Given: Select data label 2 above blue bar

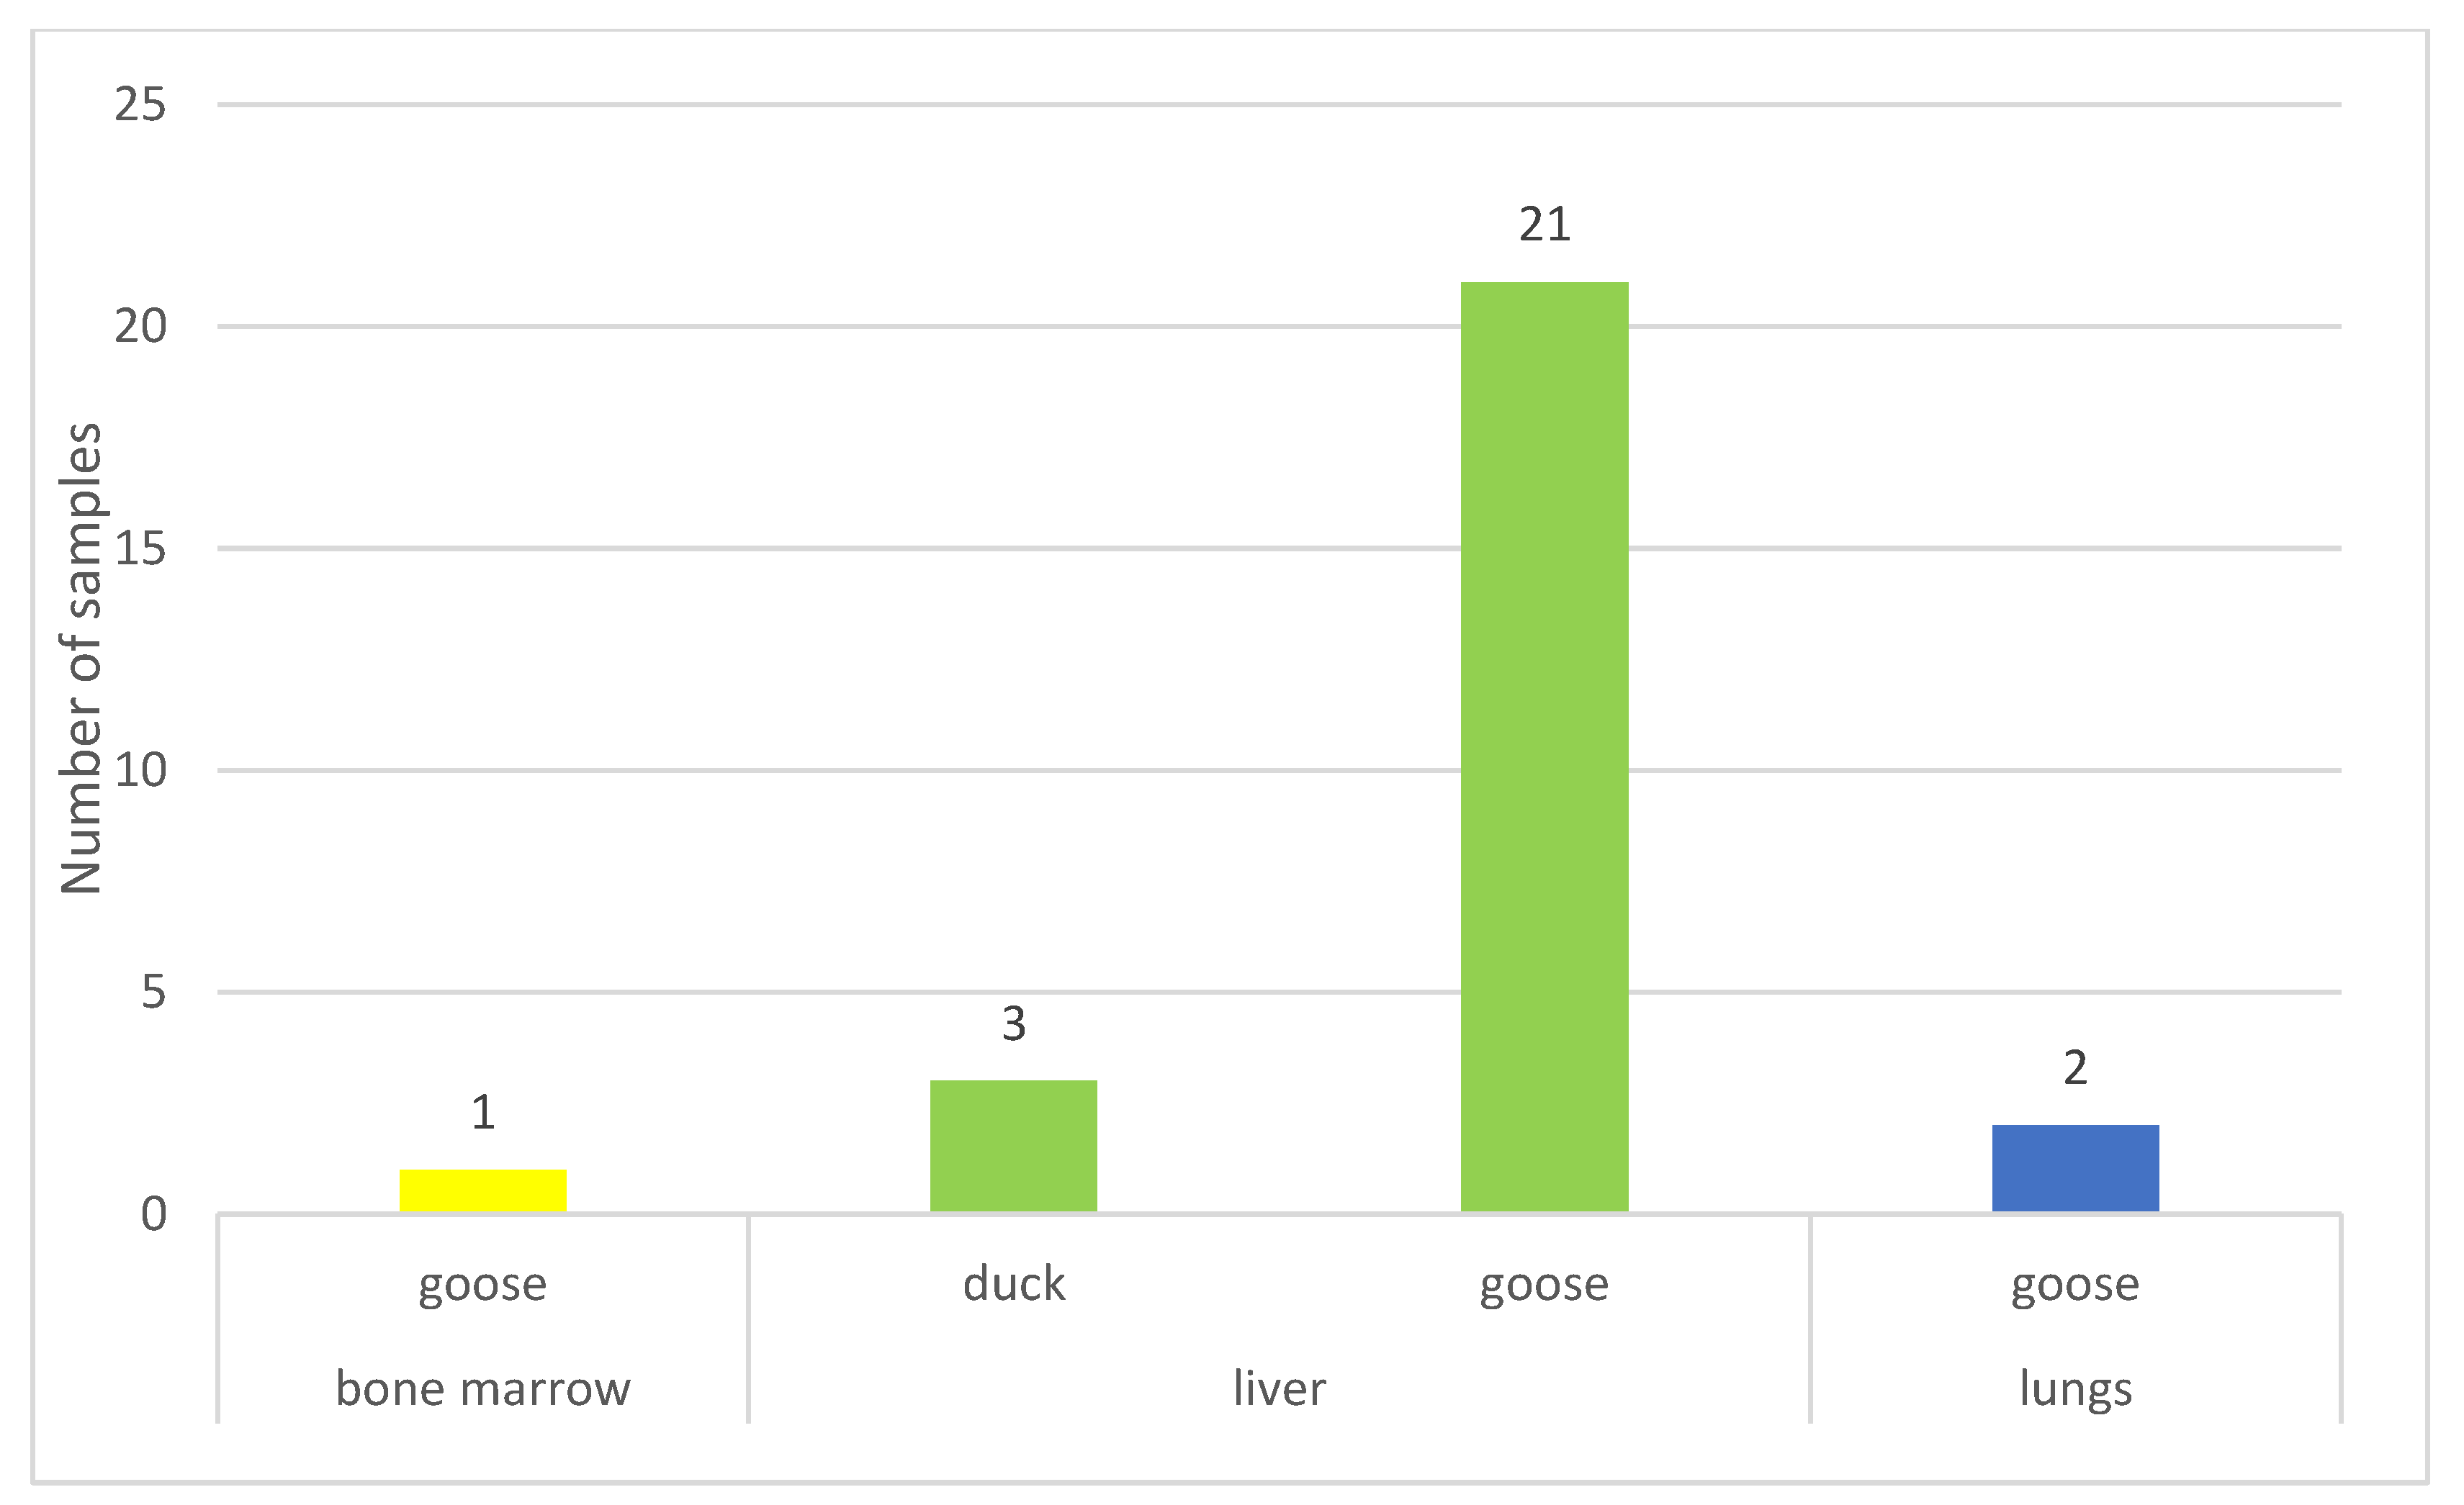Looking at the screenshot, I should (2075, 1068).
